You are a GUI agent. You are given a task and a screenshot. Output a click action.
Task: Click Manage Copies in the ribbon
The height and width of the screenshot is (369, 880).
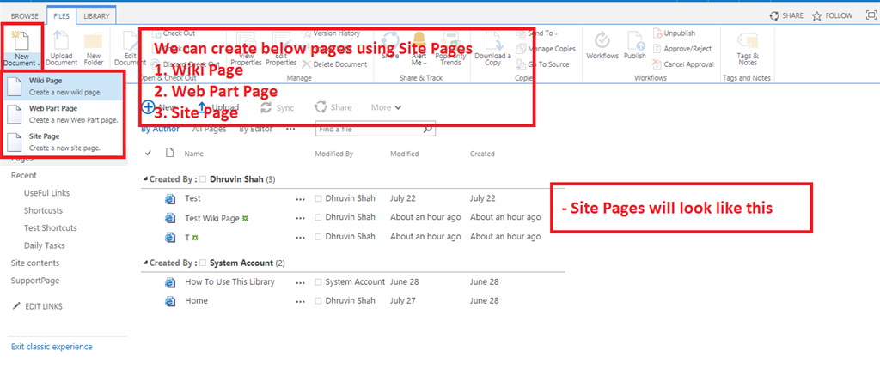[x=546, y=49]
